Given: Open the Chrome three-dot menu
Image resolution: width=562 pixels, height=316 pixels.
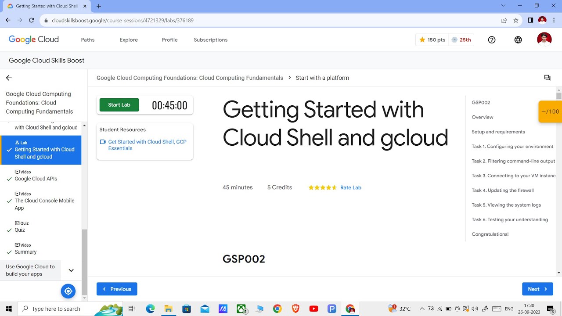Looking at the screenshot, I should (x=554, y=20).
